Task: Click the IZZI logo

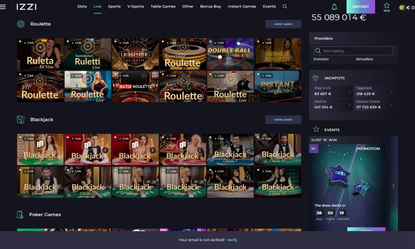Action: [27, 7]
